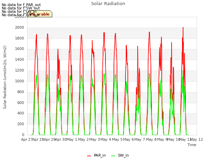This screenshot has width=217, height=162.
Task: Click the SW_in legend label
Action: [123, 155]
